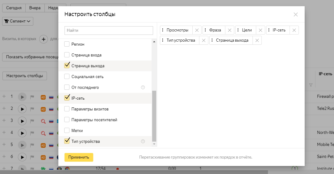Delete the Цели column chip
The width and height of the screenshot is (334, 174).
(260, 30)
